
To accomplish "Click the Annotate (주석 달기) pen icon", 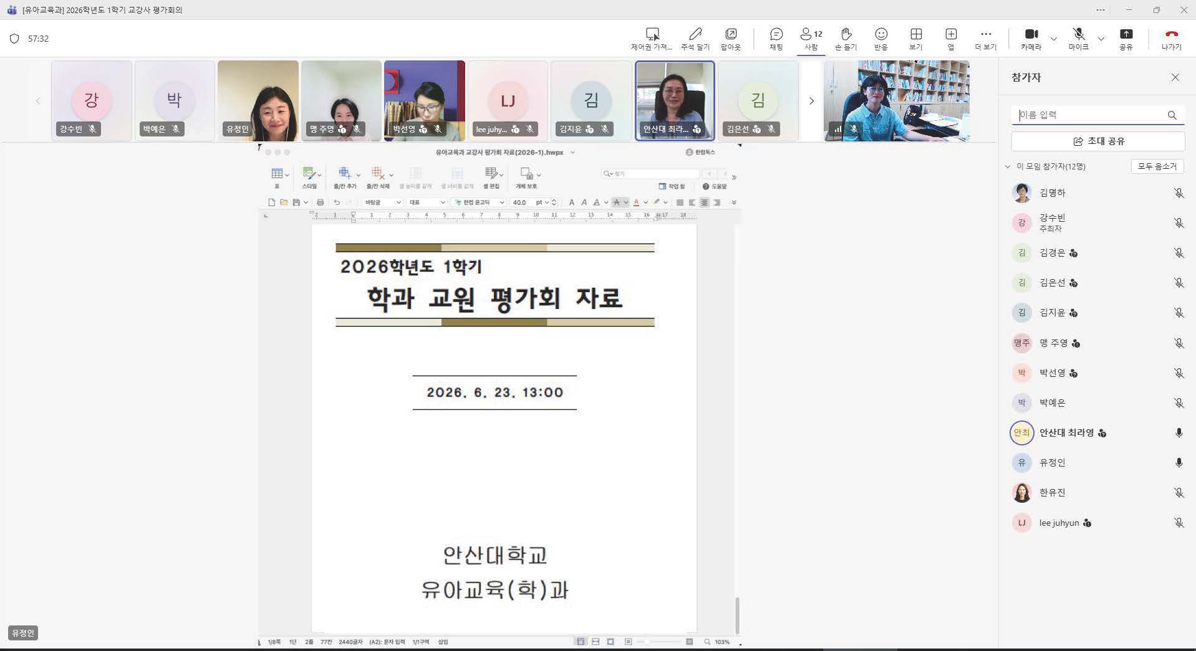I will coord(695,39).
